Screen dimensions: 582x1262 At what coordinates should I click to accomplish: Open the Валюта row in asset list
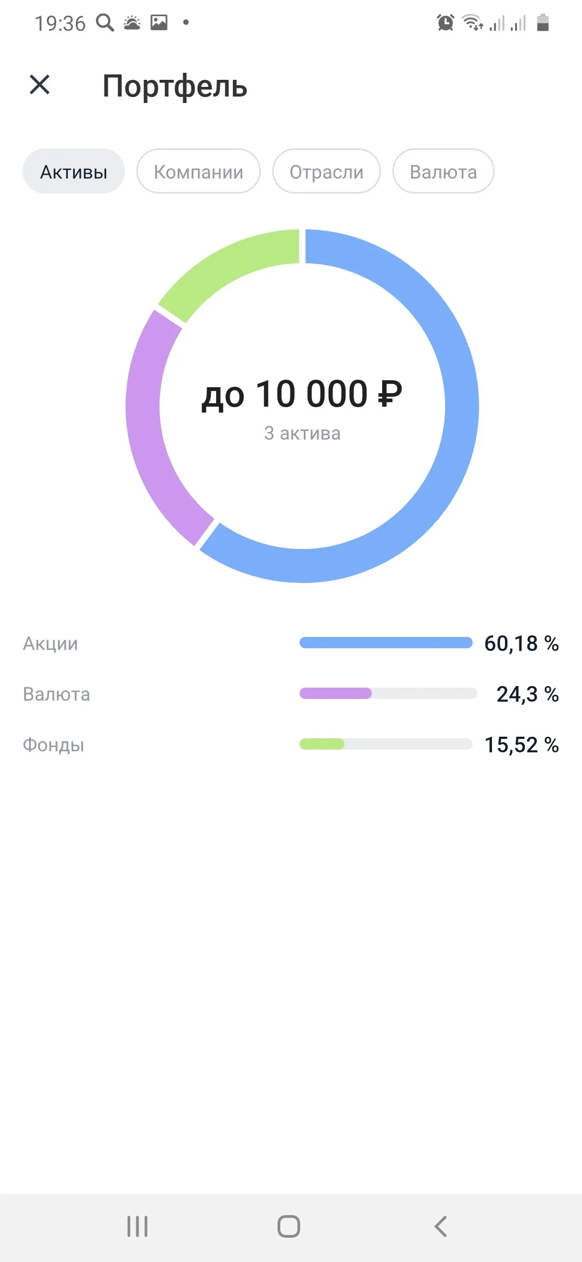[x=291, y=694]
